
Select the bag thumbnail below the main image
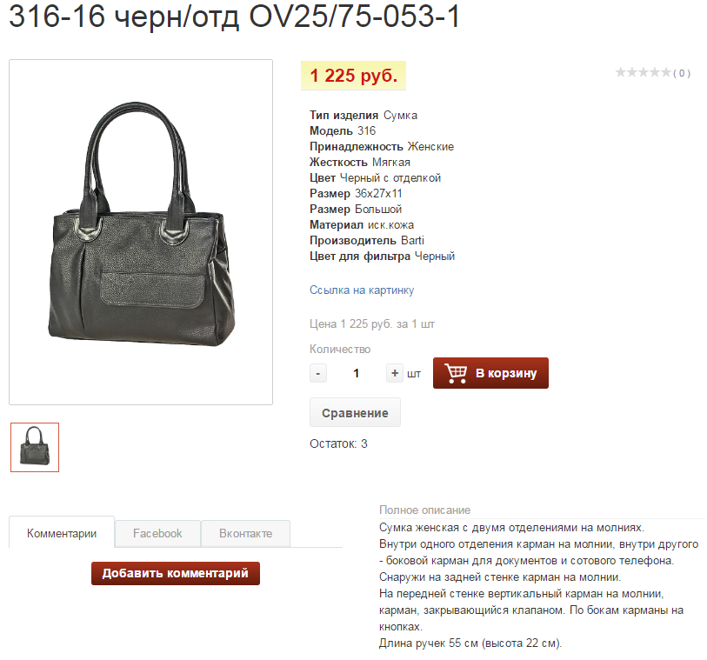(35, 447)
